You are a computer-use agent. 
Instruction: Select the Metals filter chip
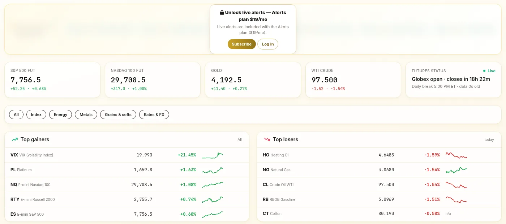(86, 115)
